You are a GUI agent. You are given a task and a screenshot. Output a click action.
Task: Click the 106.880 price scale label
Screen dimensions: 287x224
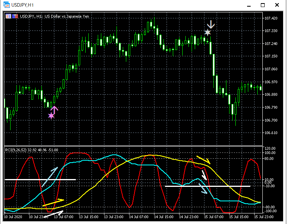(271, 95)
